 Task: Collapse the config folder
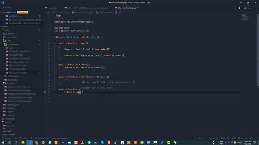(x=6, y=122)
